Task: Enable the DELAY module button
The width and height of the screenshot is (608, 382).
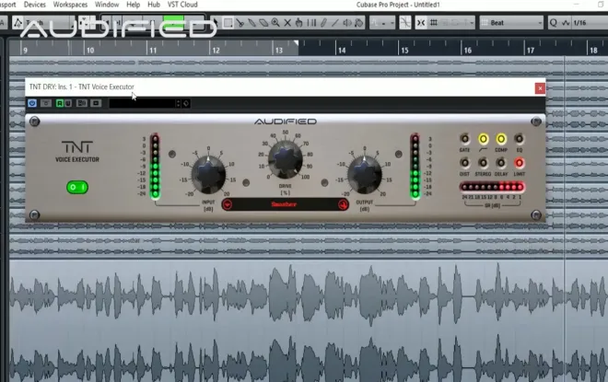Action: point(501,163)
